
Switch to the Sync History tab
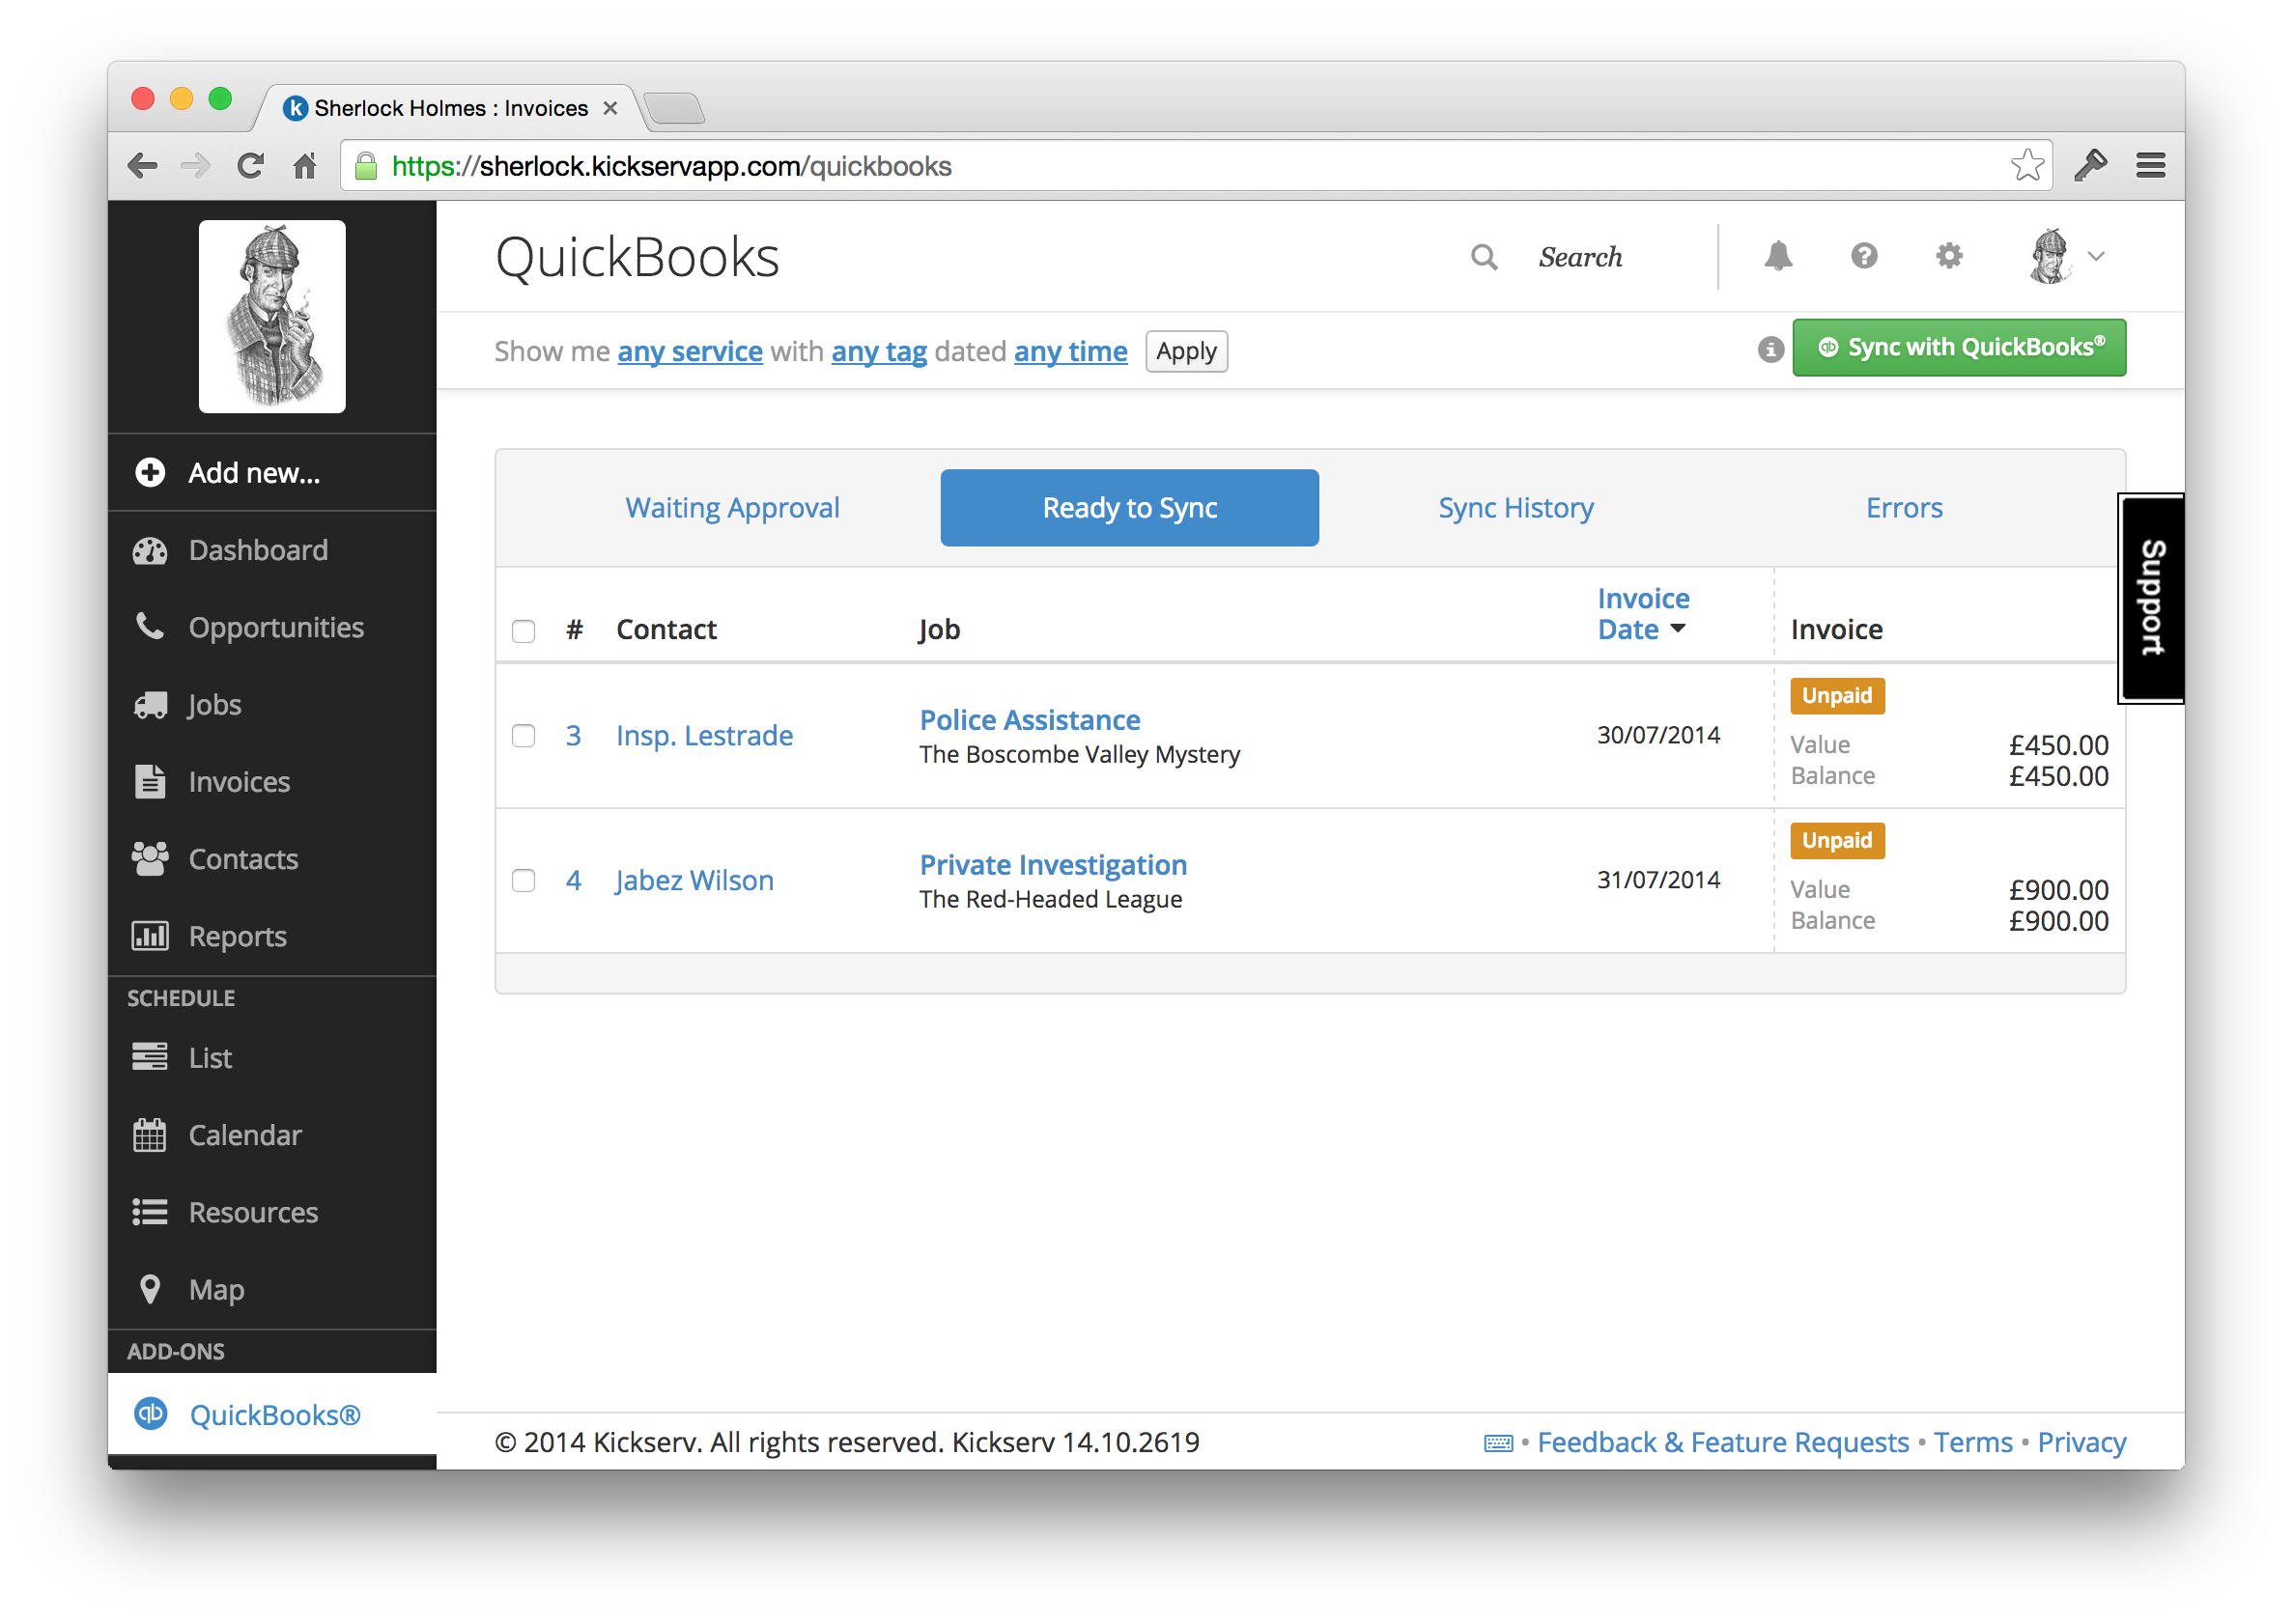pyautogui.click(x=1515, y=508)
